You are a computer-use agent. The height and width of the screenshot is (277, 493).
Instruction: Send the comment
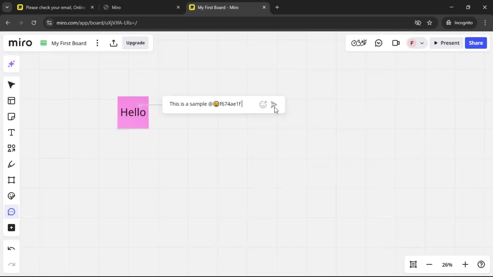point(274,104)
